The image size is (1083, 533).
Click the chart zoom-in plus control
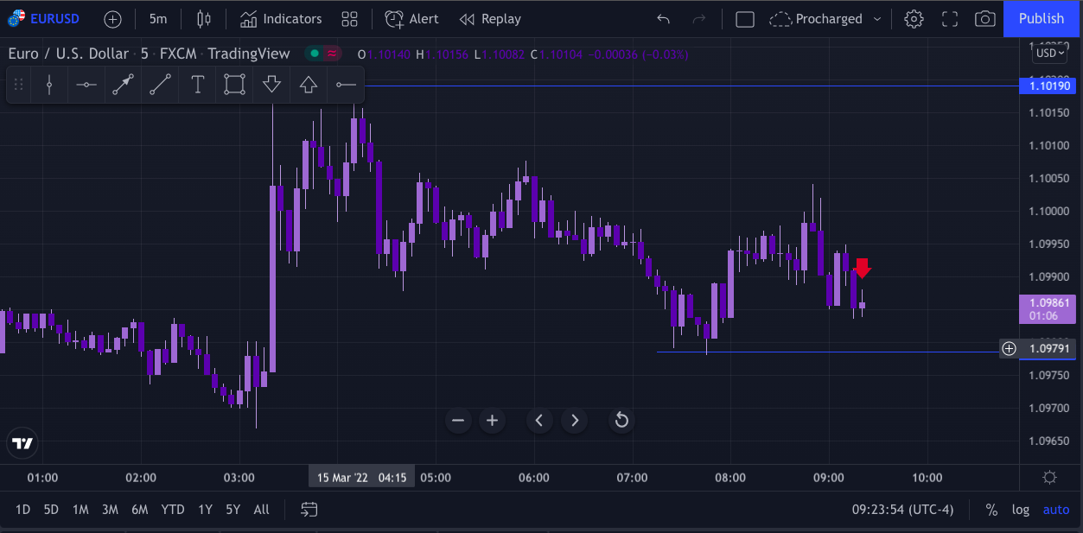tap(492, 421)
